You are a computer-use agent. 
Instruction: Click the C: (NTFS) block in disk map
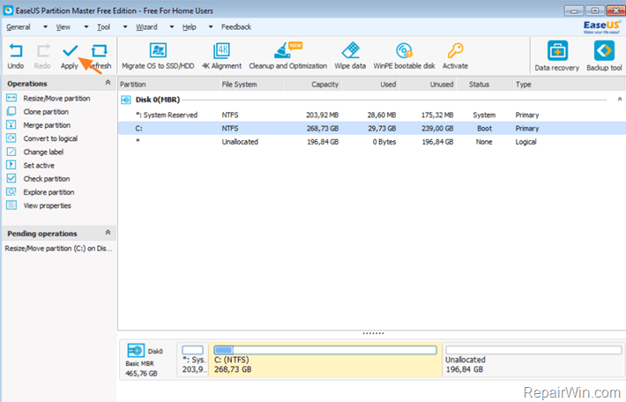pyautogui.click(x=325, y=360)
